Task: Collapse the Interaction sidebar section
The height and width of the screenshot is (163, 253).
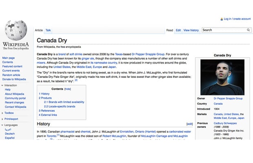Action: click(2, 85)
